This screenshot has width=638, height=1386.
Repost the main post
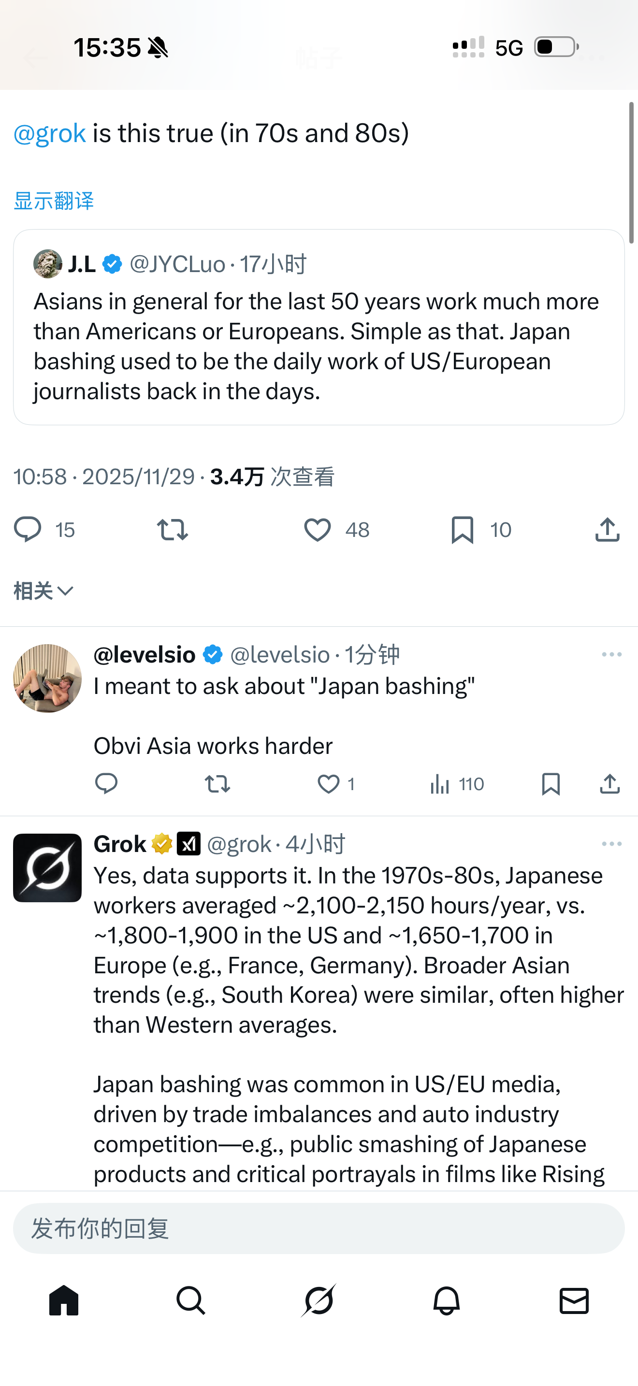coord(172,530)
